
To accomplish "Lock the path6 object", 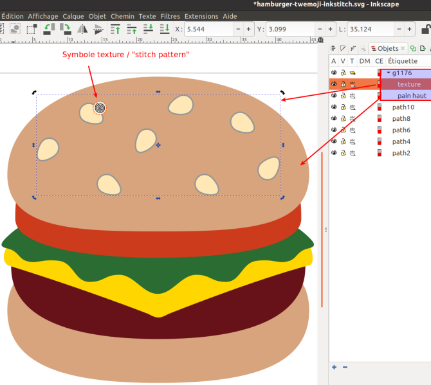I will coord(343,130).
